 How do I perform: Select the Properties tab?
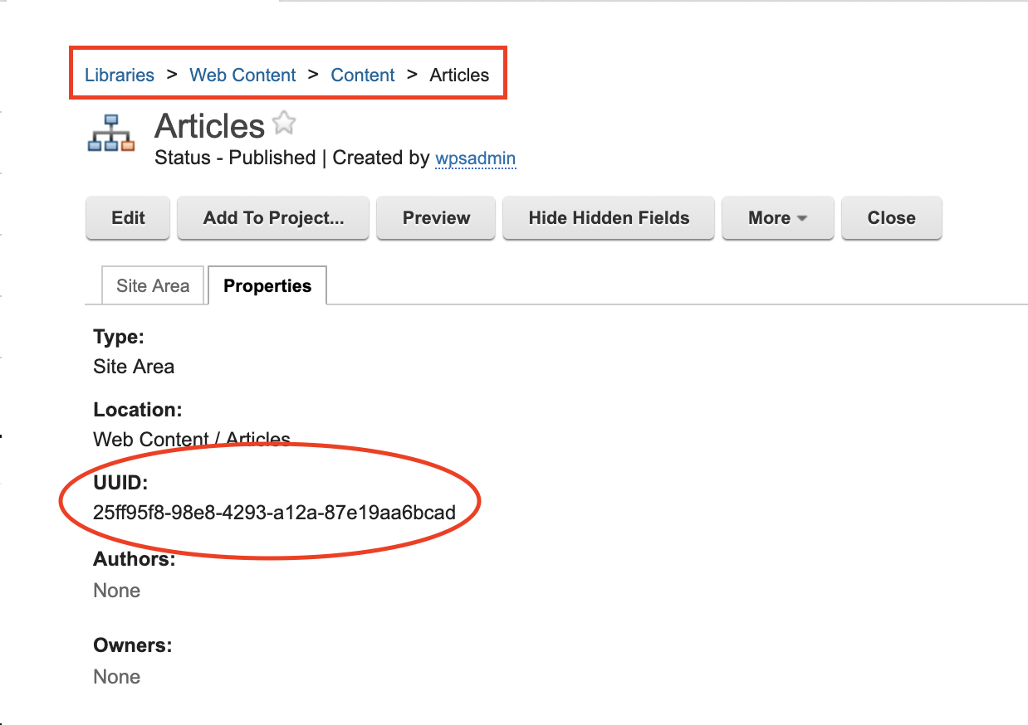point(267,286)
